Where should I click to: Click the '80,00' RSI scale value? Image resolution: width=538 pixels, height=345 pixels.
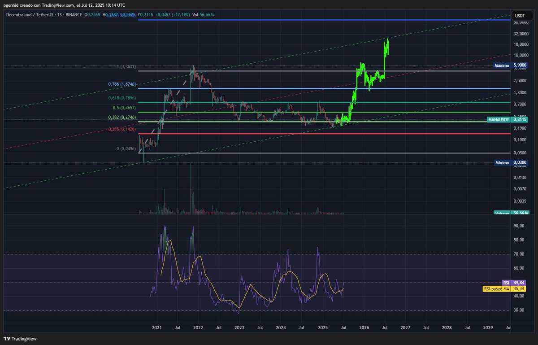tap(519, 240)
